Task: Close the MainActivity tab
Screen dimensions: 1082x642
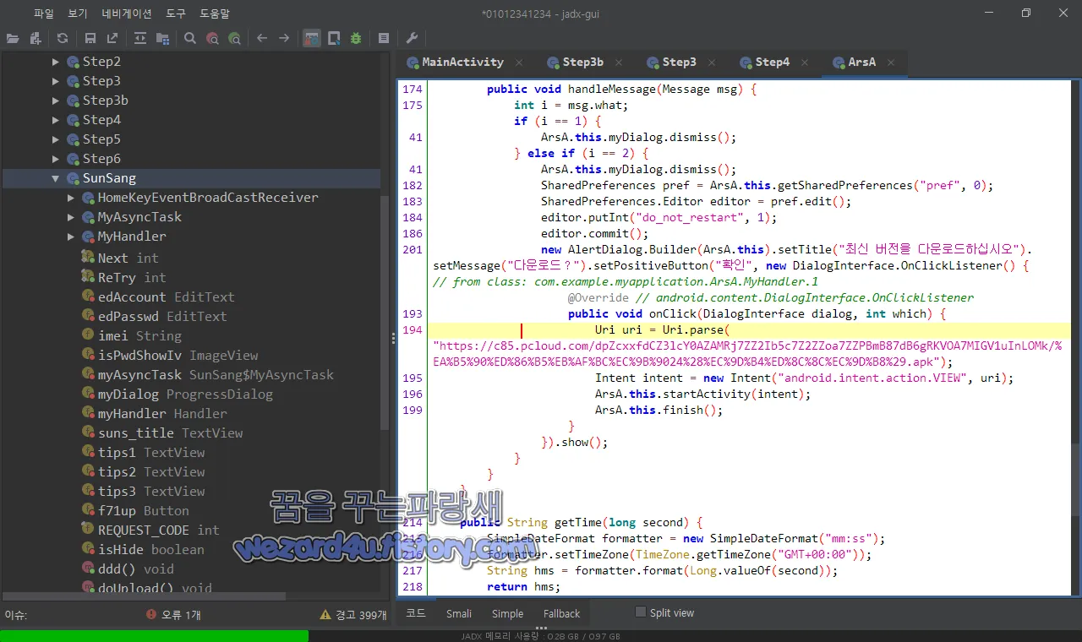Action: click(x=519, y=63)
